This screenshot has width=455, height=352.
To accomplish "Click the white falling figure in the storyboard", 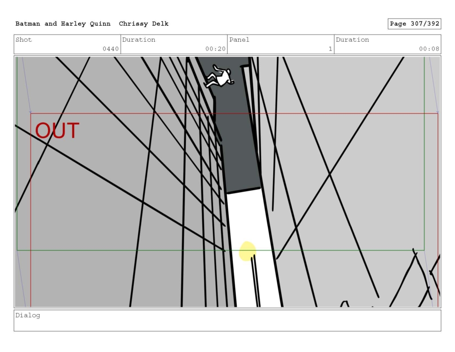I will coord(219,76).
